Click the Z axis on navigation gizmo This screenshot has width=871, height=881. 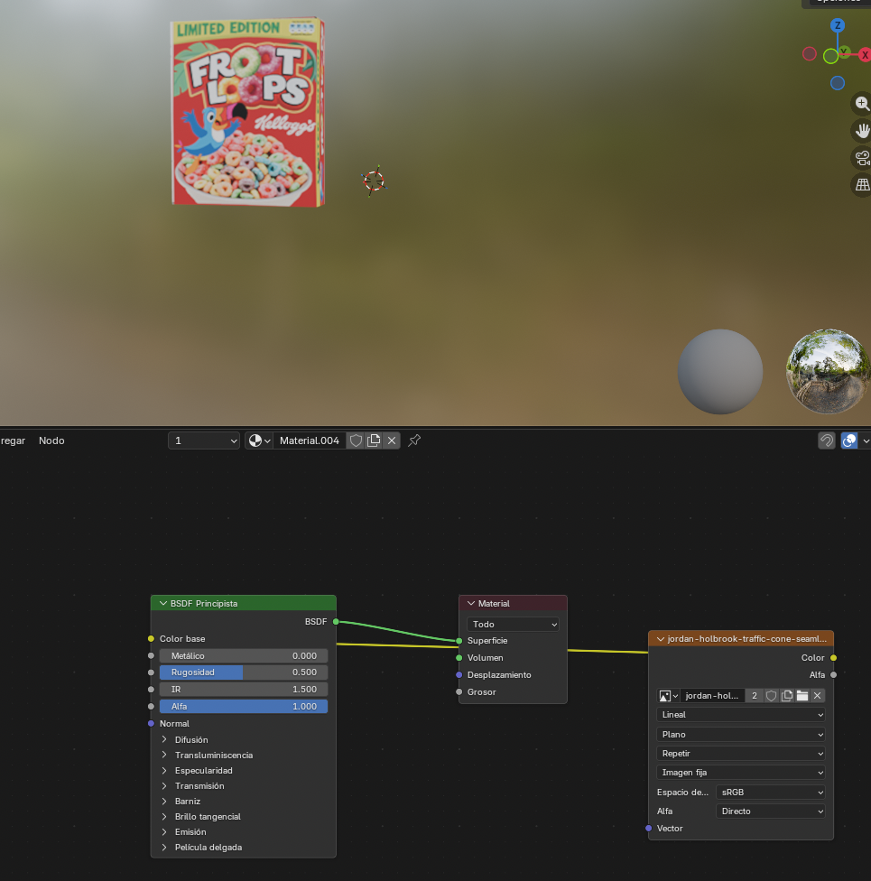(x=838, y=25)
